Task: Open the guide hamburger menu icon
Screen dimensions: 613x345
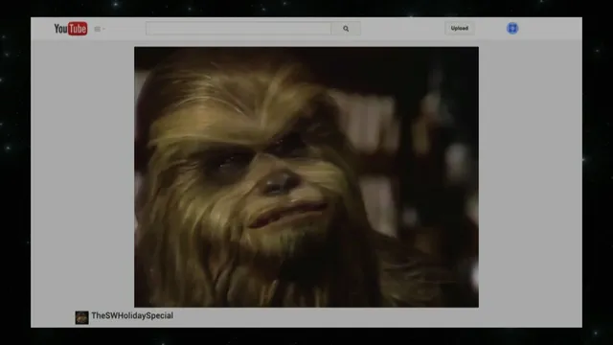Action: pyautogui.click(x=98, y=29)
